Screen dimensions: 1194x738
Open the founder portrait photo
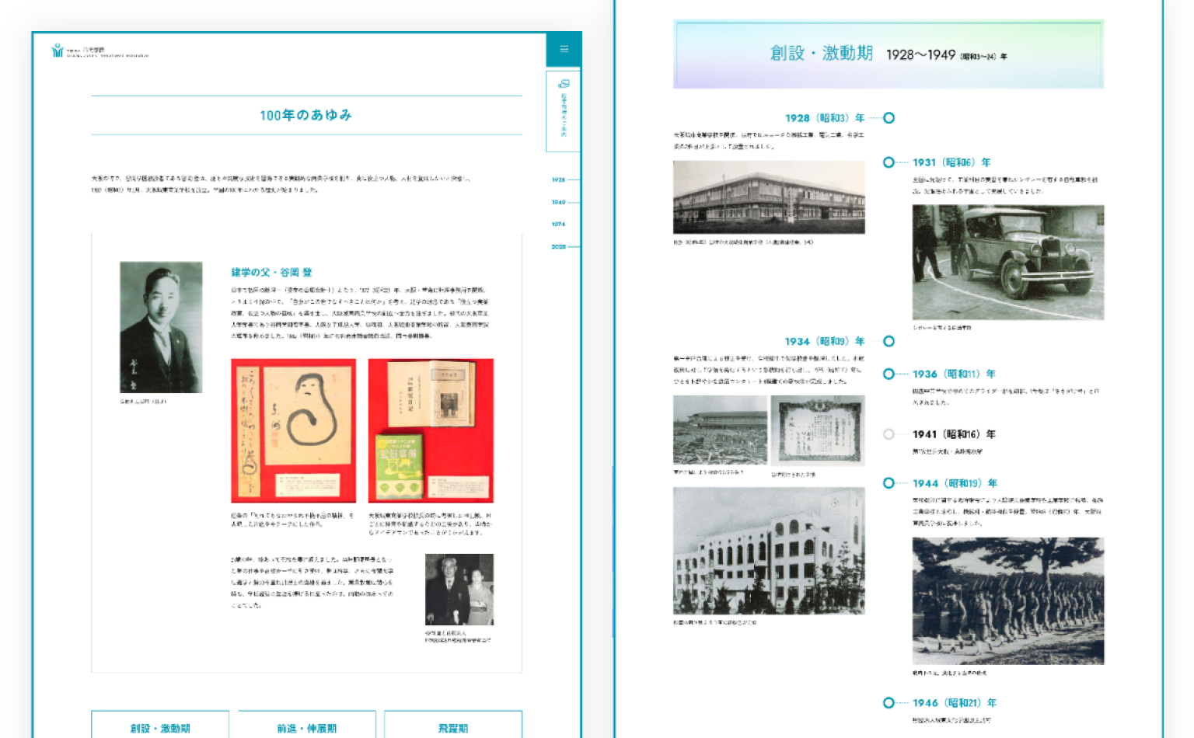click(x=161, y=327)
